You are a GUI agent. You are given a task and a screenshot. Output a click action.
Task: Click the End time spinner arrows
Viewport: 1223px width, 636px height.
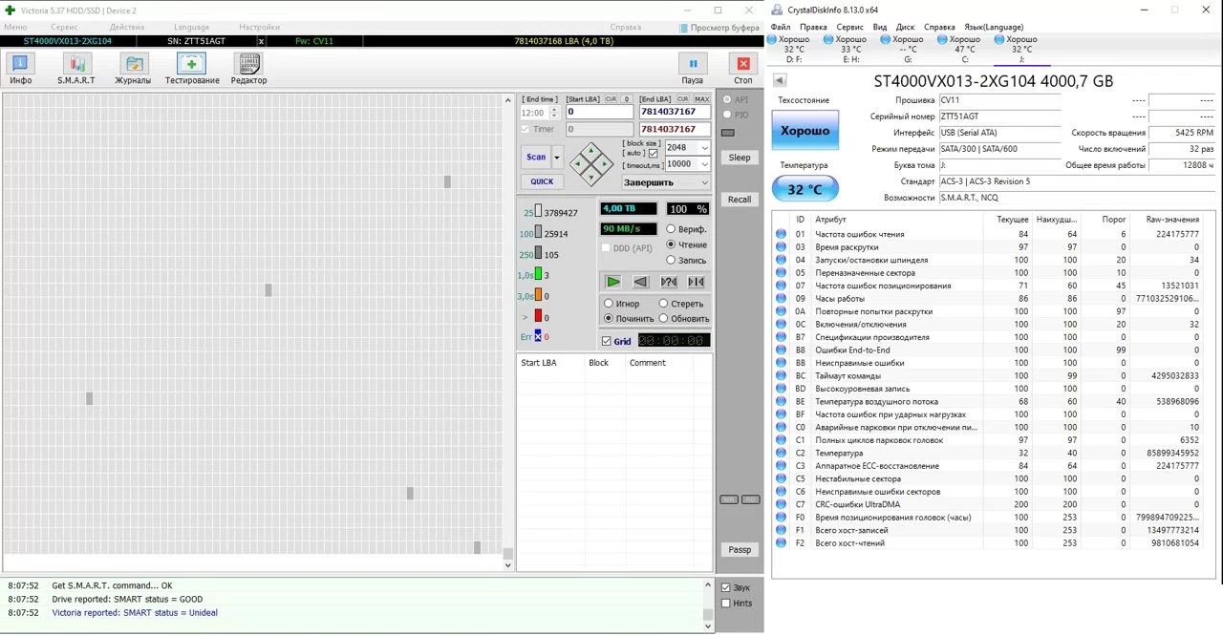click(553, 113)
